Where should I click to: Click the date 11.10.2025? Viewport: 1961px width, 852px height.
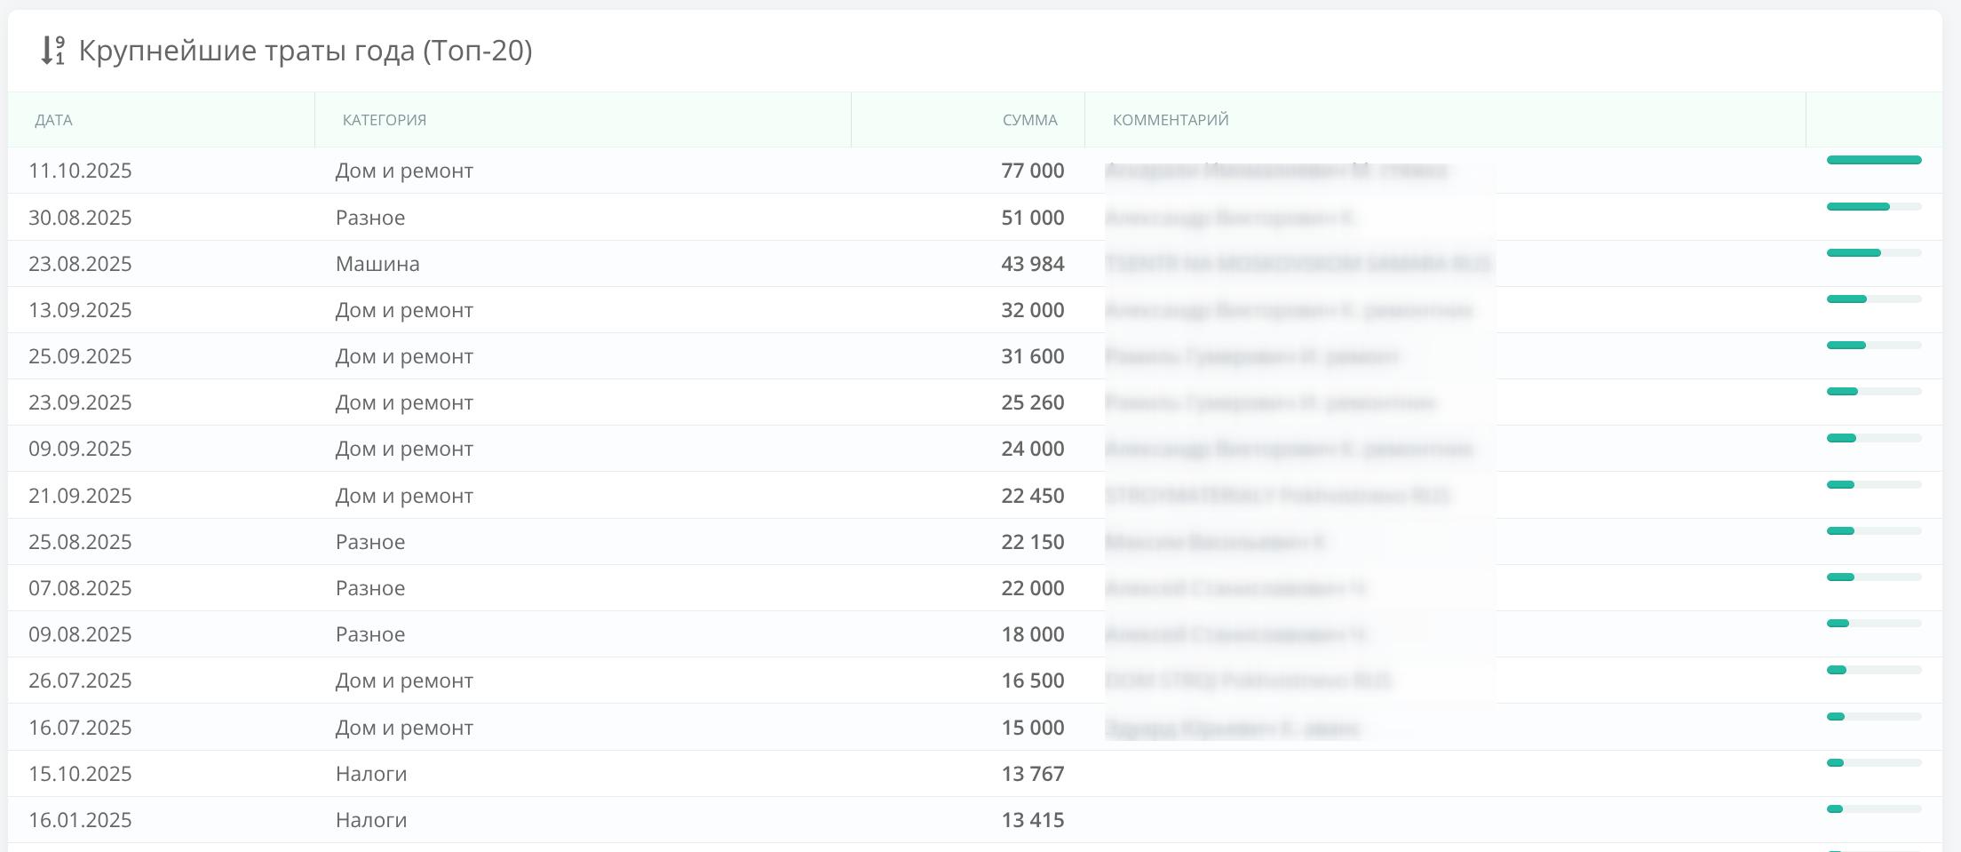80,171
